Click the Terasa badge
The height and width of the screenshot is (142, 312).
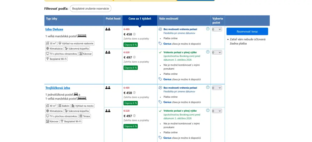(85, 116)
